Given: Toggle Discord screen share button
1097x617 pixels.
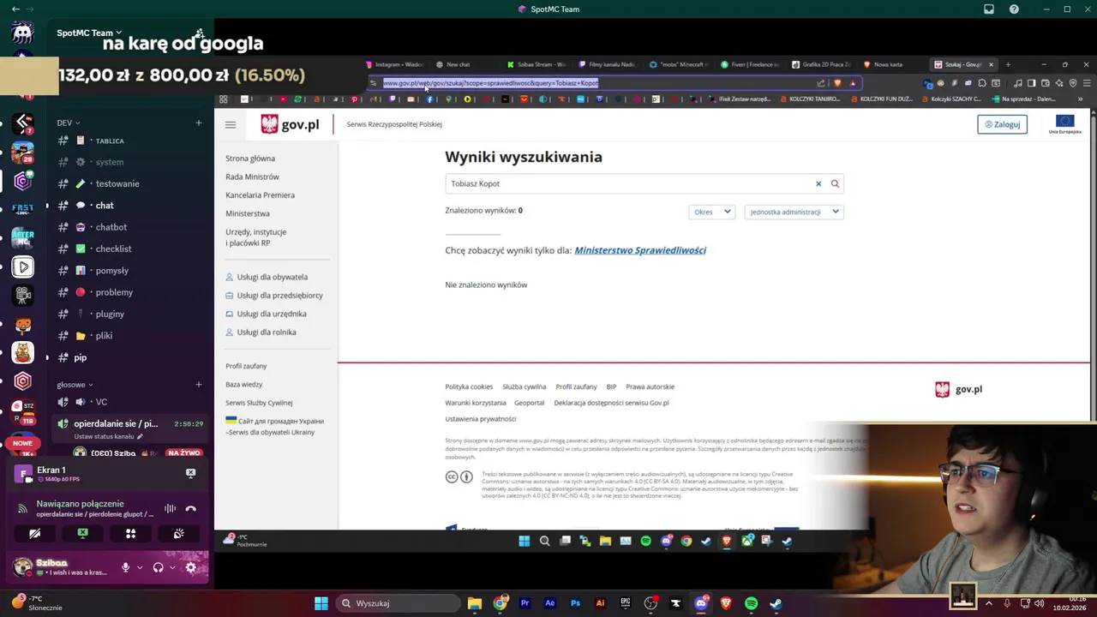Looking at the screenshot, I should (x=82, y=533).
